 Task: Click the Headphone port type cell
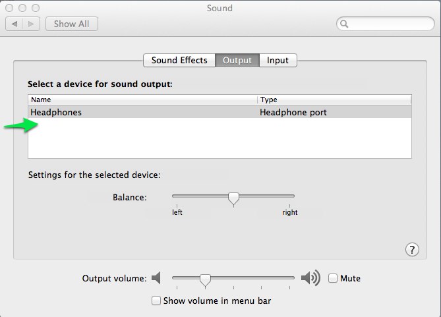click(293, 112)
